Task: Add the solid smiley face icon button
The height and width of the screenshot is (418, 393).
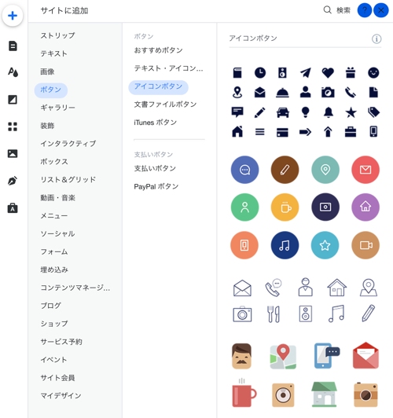Action: coord(373,72)
